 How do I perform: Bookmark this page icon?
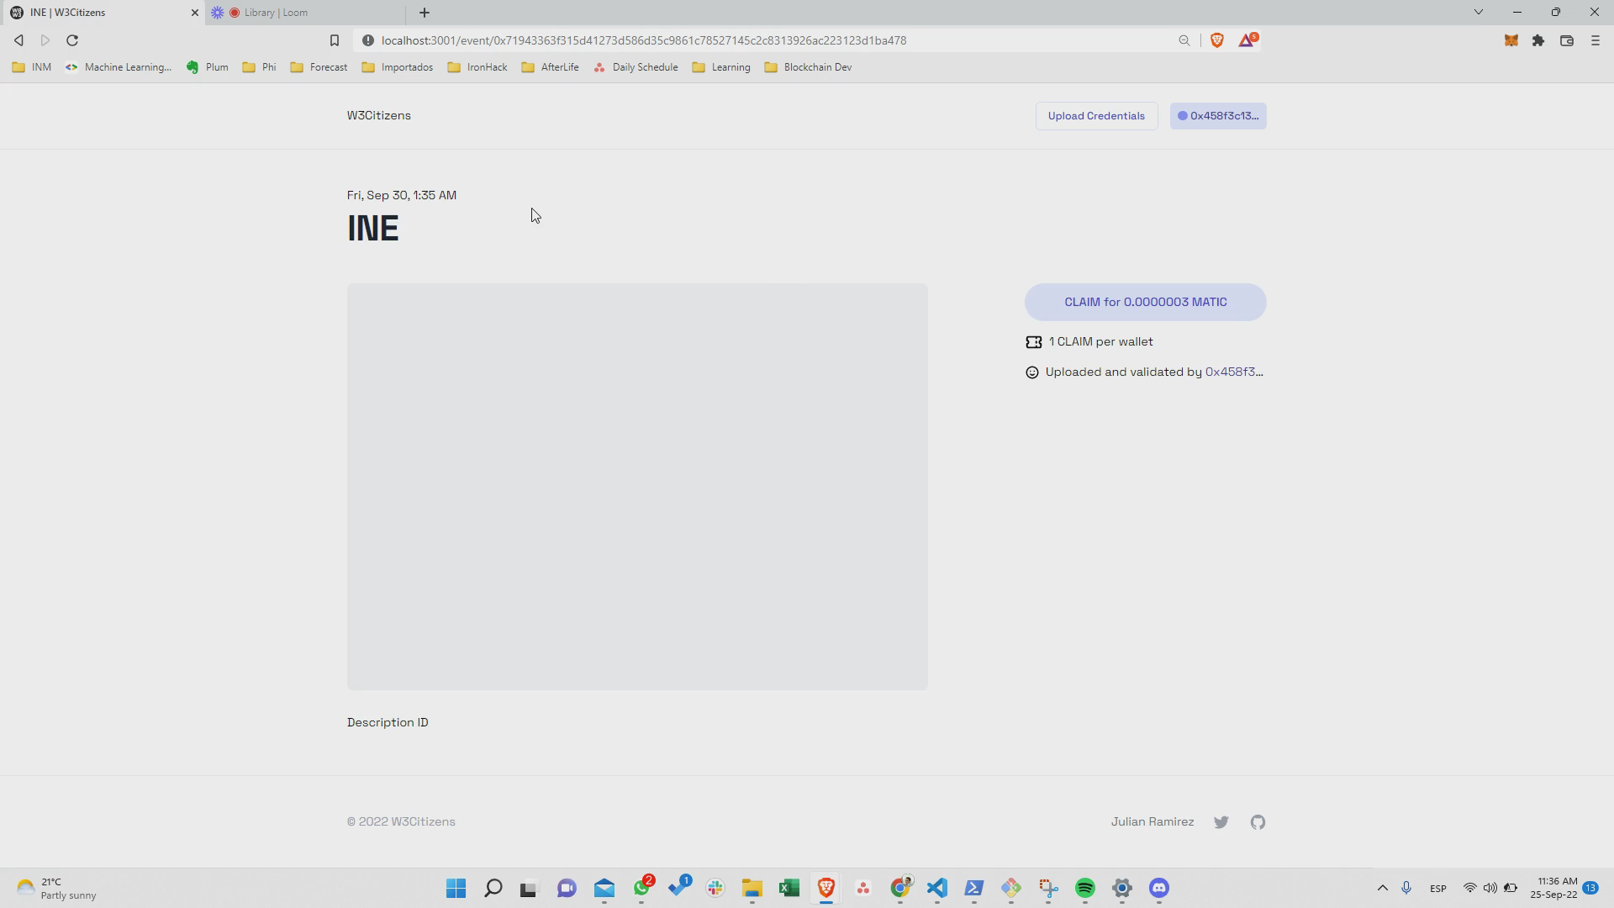pos(335,40)
